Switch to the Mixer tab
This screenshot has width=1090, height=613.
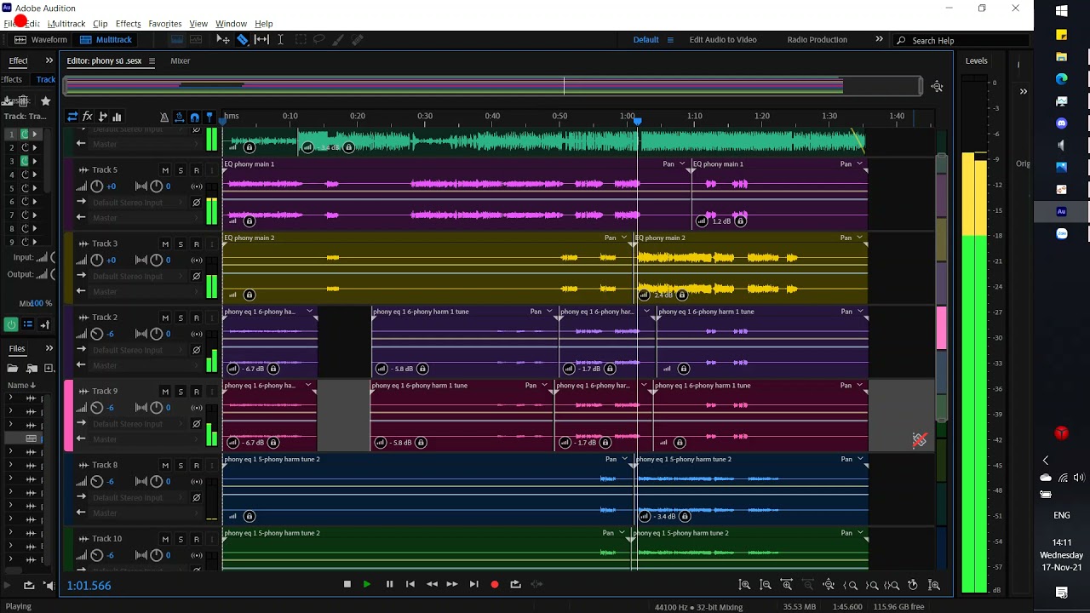(x=180, y=61)
